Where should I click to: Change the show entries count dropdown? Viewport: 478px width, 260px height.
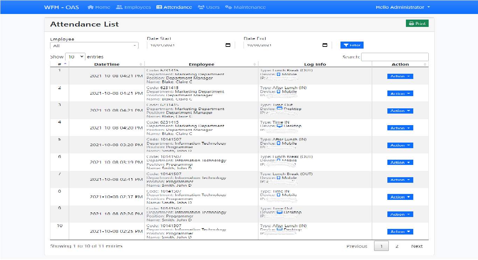click(75, 57)
